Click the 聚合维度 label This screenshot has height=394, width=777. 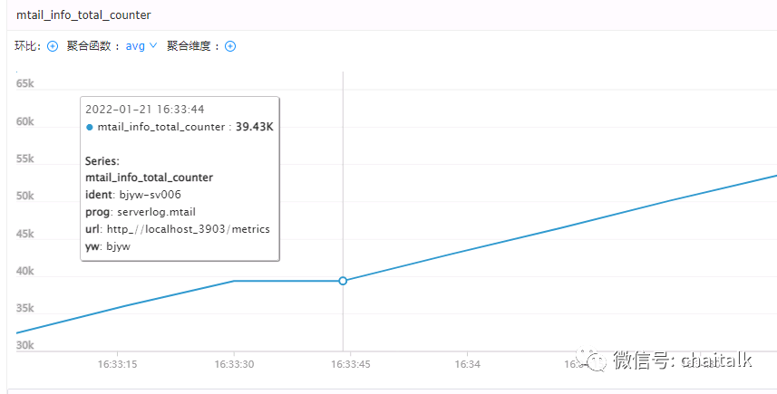pos(193,46)
